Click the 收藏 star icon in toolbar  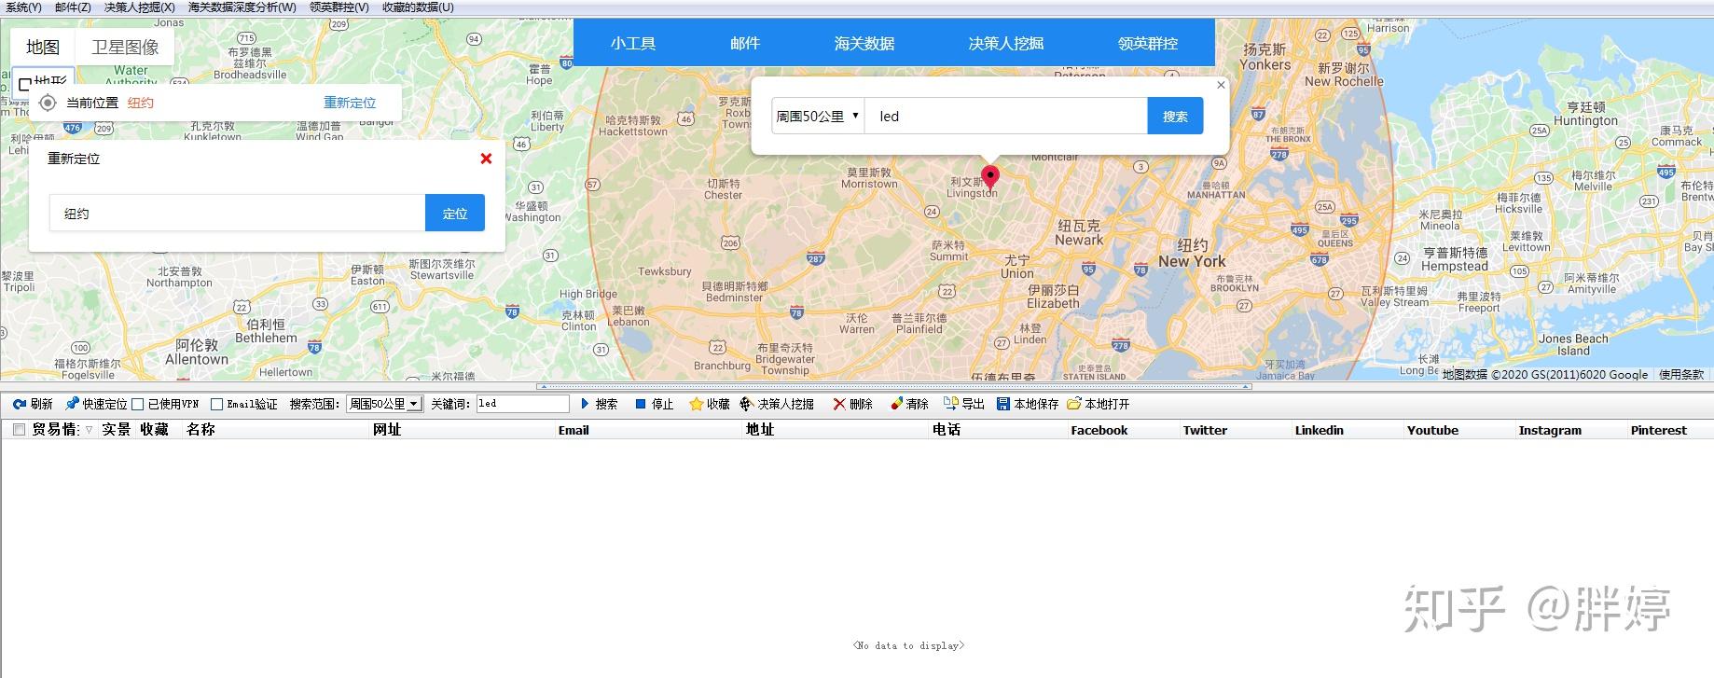tap(696, 404)
